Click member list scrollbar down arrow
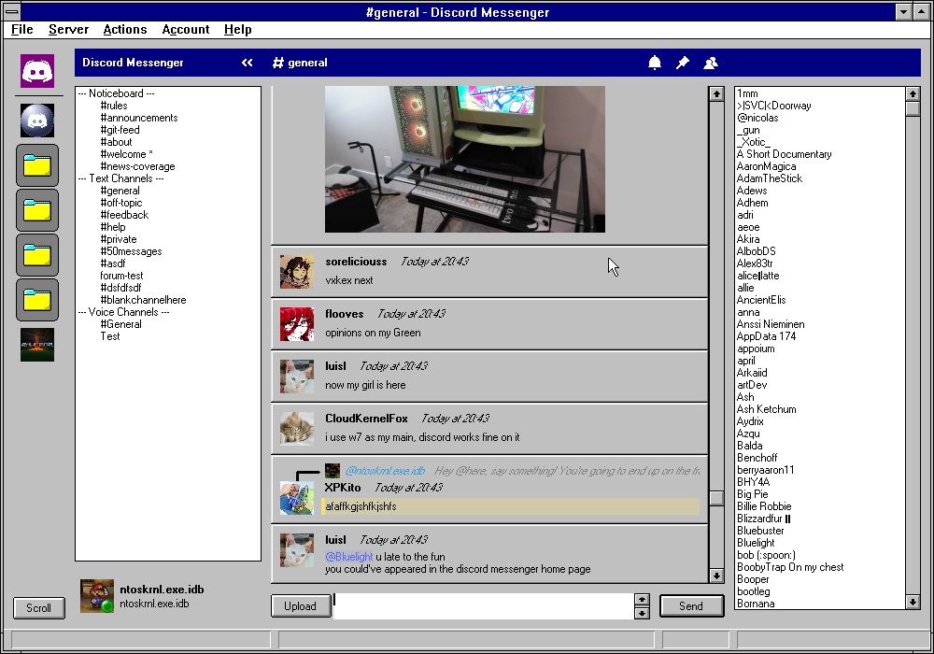The image size is (934, 654). tap(913, 603)
